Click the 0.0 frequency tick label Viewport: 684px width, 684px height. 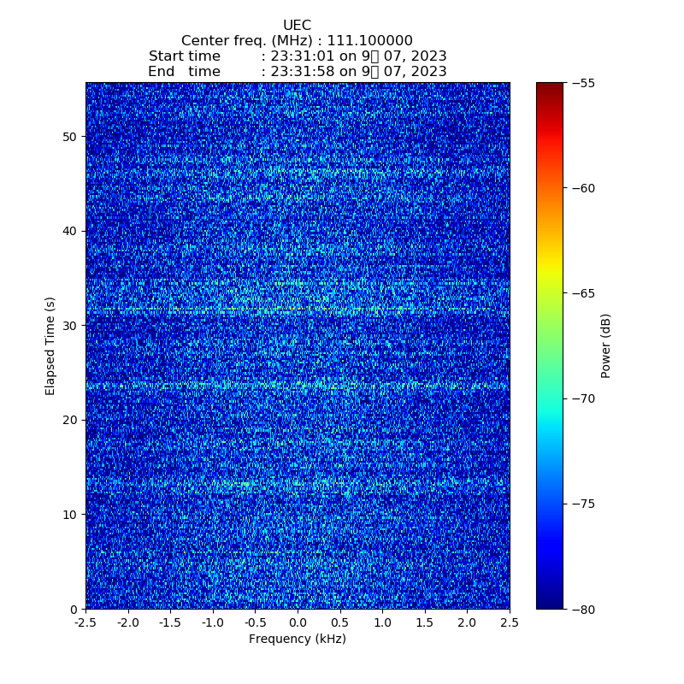[298, 623]
